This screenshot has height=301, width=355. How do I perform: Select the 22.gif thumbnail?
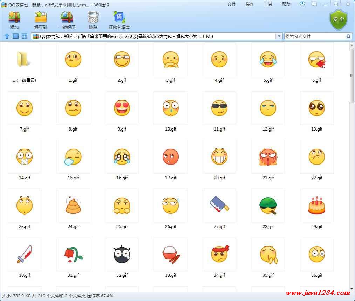pyautogui.click(x=316, y=157)
